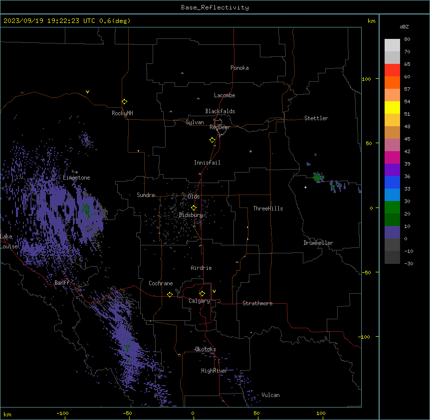
Task: Click the Innisfail label
Action: point(207,163)
